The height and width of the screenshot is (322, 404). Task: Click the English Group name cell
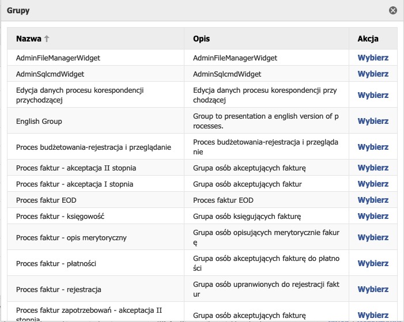(39, 122)
